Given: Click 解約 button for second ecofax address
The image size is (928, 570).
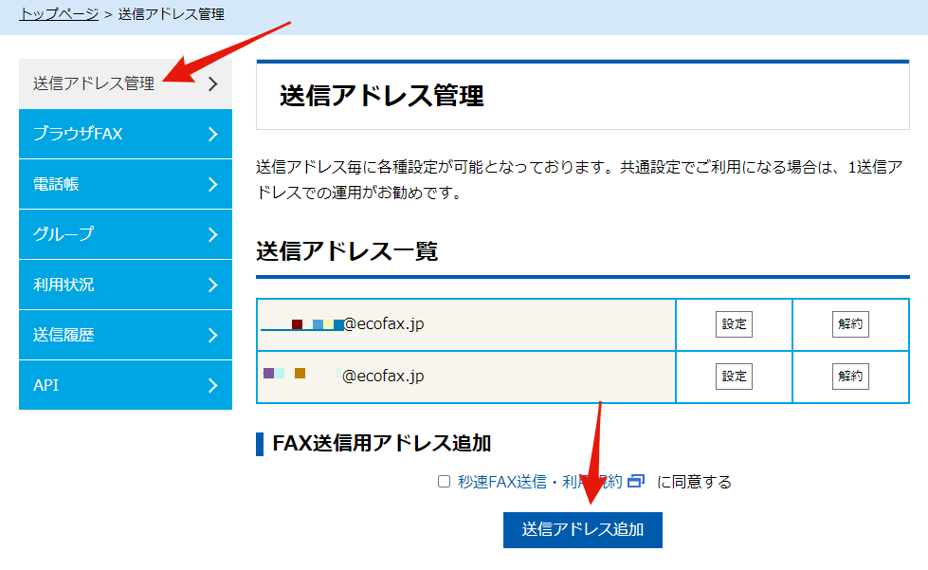Looking at the screenshot, I should pos(850,377).
